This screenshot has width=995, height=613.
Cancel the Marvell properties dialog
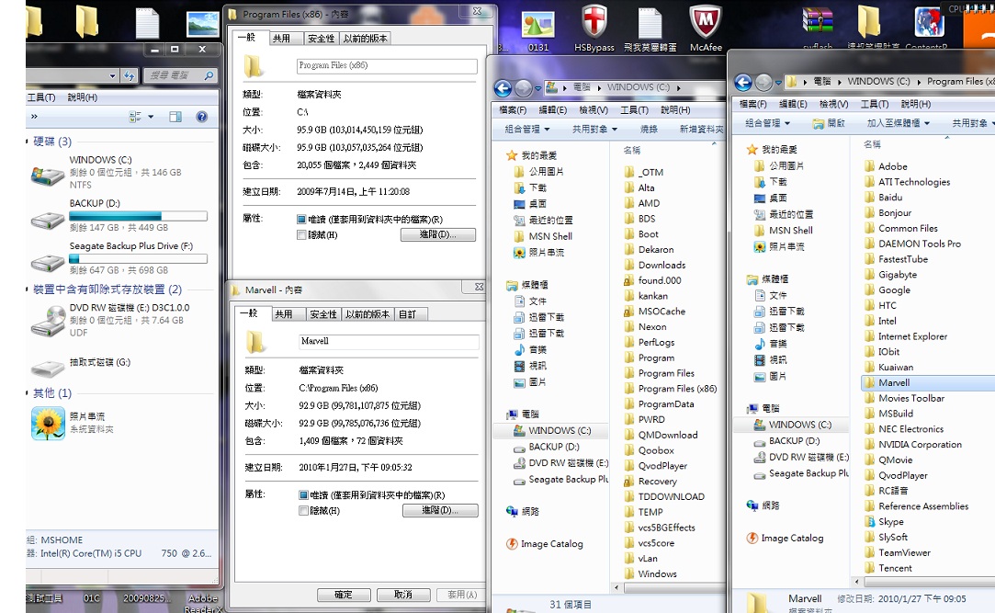click(x=403, y=595)
